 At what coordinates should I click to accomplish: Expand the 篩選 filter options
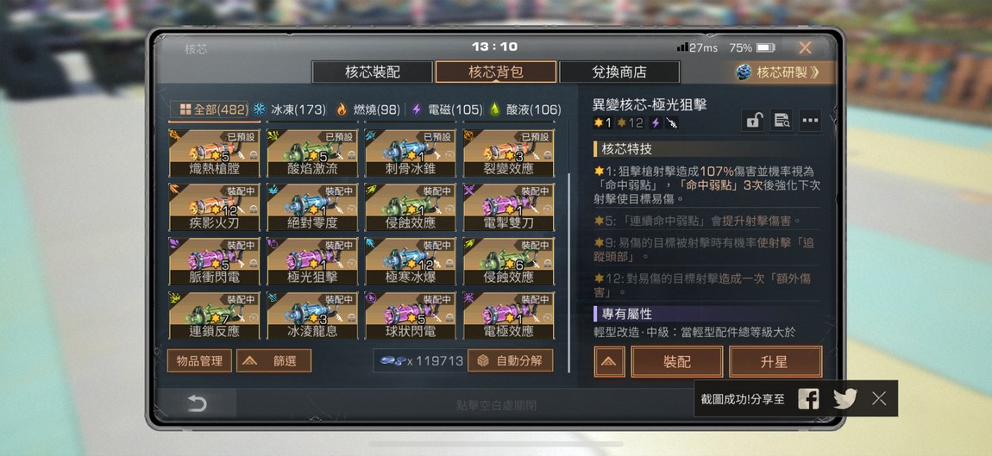(274, 360)
